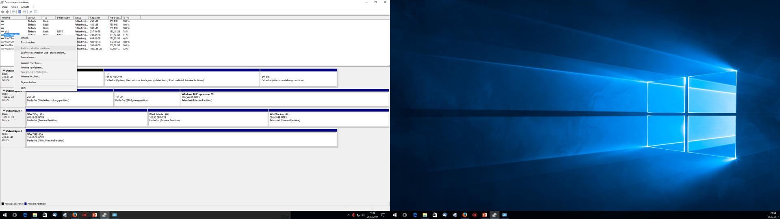Select the Windows 10 Programme (E:) partition

[x=285, y=98]
